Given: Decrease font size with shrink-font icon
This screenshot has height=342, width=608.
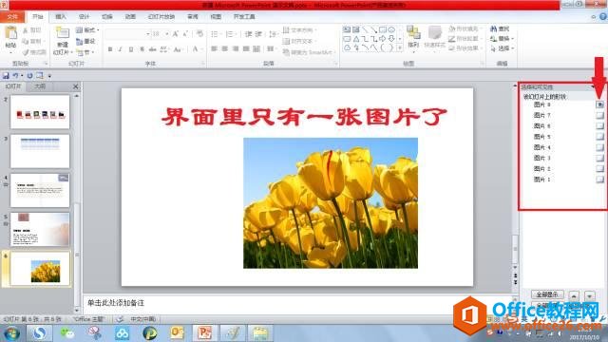Looking at the screenshot, I should (186, 34).
